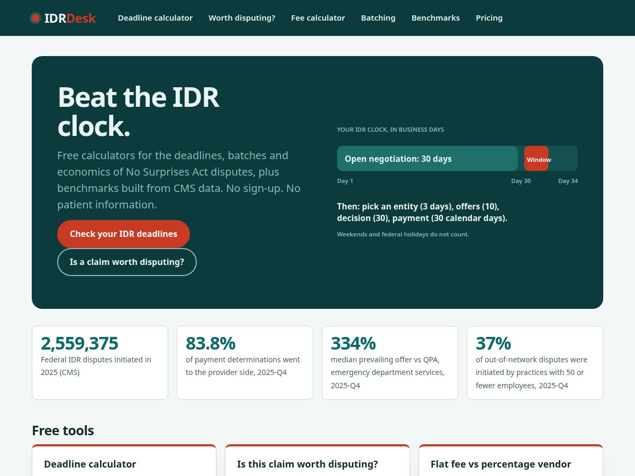
Task: Click YOUR IDR CLOCK, IN BUSINESS DAYS heading
Action: [391, 130]
